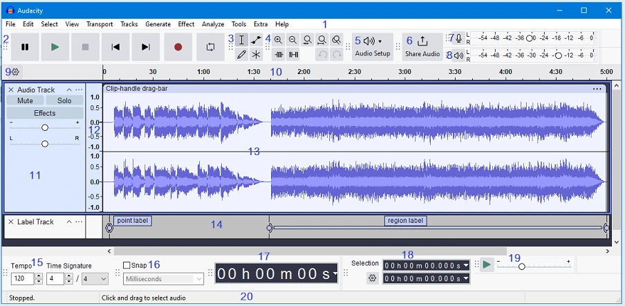625x306 pixels.
Task: Click the Zoom In magnifier
Action: 278,40
